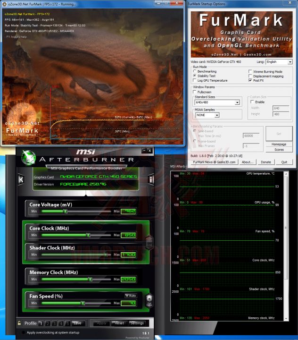
Task: Uncheck the Post FX option
Action: click(x=250, y=80)
